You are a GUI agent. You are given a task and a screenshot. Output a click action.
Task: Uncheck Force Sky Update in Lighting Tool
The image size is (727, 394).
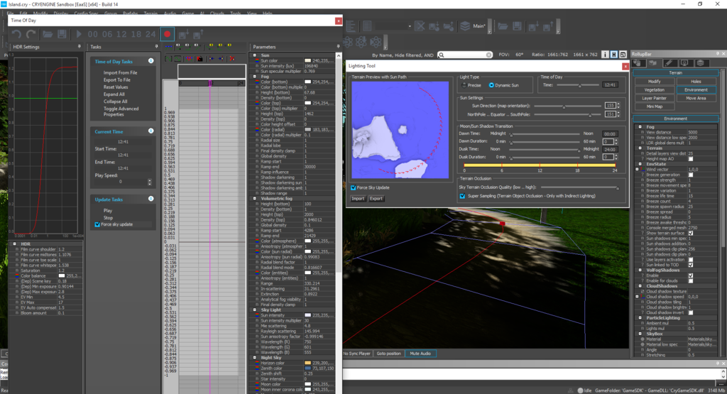click(x=354, y=187)
